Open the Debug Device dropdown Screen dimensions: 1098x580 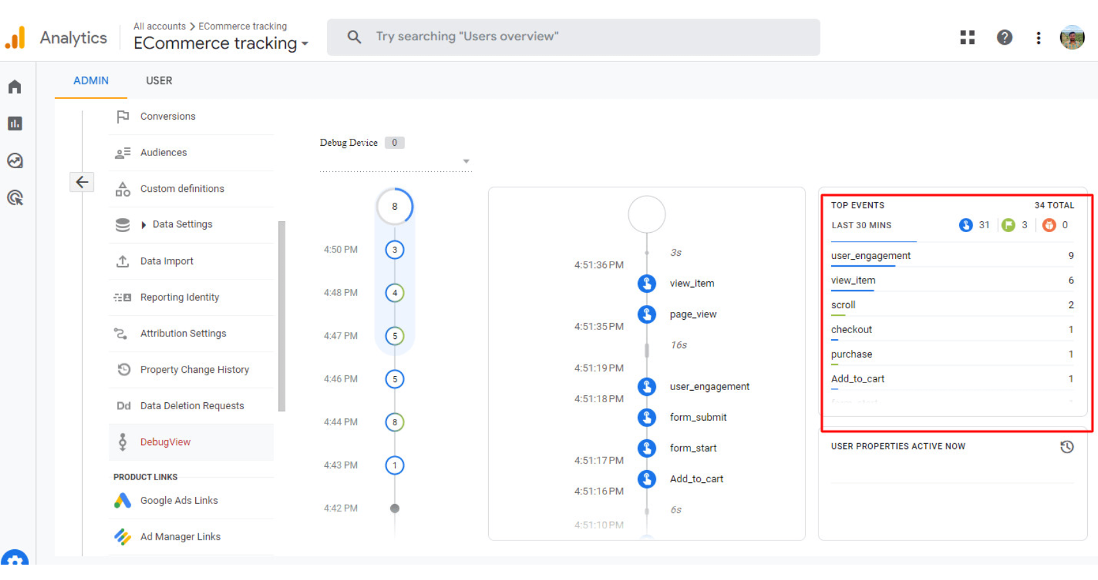[x=466, y=161]
